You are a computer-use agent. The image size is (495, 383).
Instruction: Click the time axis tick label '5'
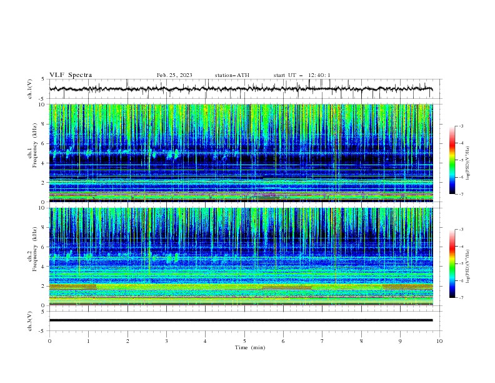click(244, 341)
